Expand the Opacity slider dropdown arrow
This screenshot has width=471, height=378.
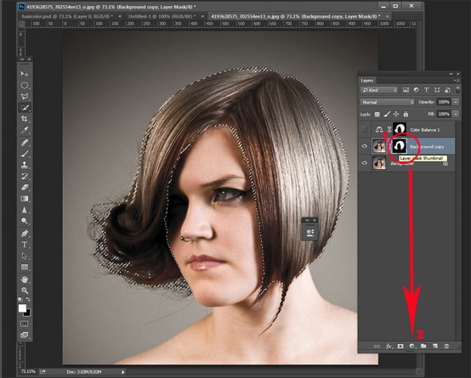[x=455, y=102]
